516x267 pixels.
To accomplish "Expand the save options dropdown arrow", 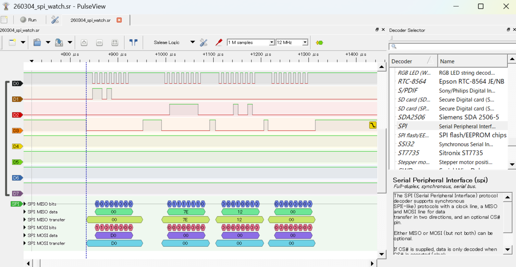I will (70, 42).
